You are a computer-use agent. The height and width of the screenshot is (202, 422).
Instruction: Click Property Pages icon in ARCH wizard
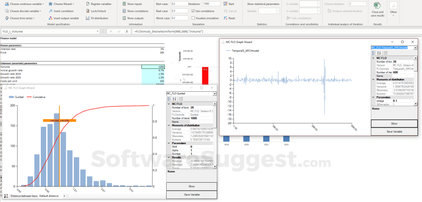(385, 53)
